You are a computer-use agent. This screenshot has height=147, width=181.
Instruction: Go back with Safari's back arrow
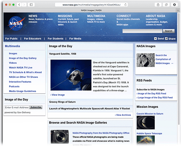[x=19, y=5]
